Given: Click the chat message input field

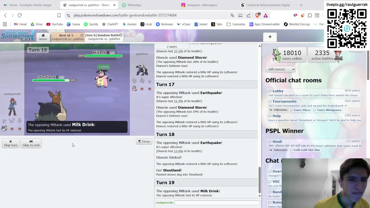Looking at the screenshot, I should (217, 203).
